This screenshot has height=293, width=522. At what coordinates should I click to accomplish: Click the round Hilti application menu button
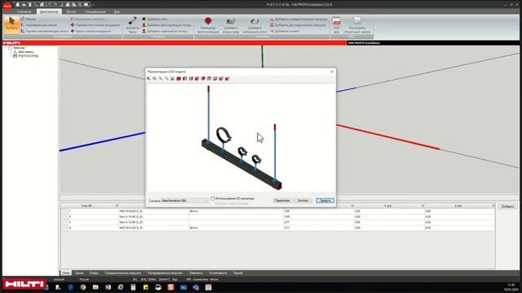coord(7,6)
